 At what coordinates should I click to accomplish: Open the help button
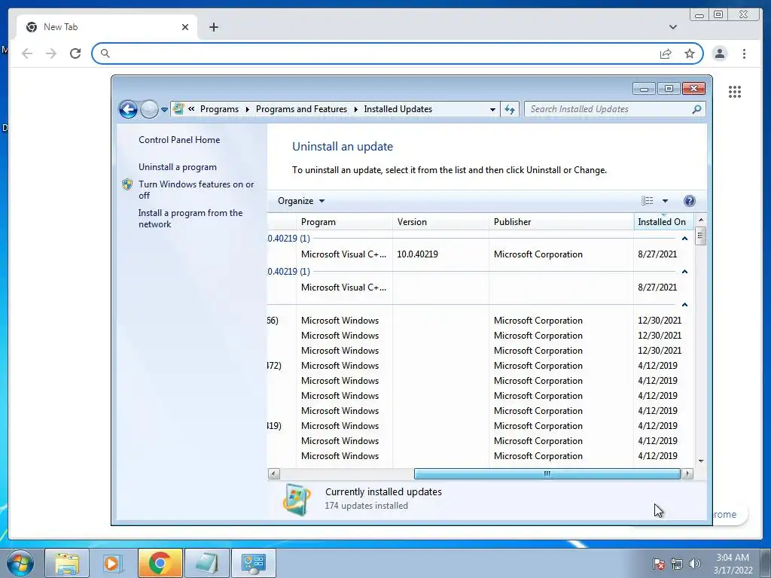click(690, 200)
